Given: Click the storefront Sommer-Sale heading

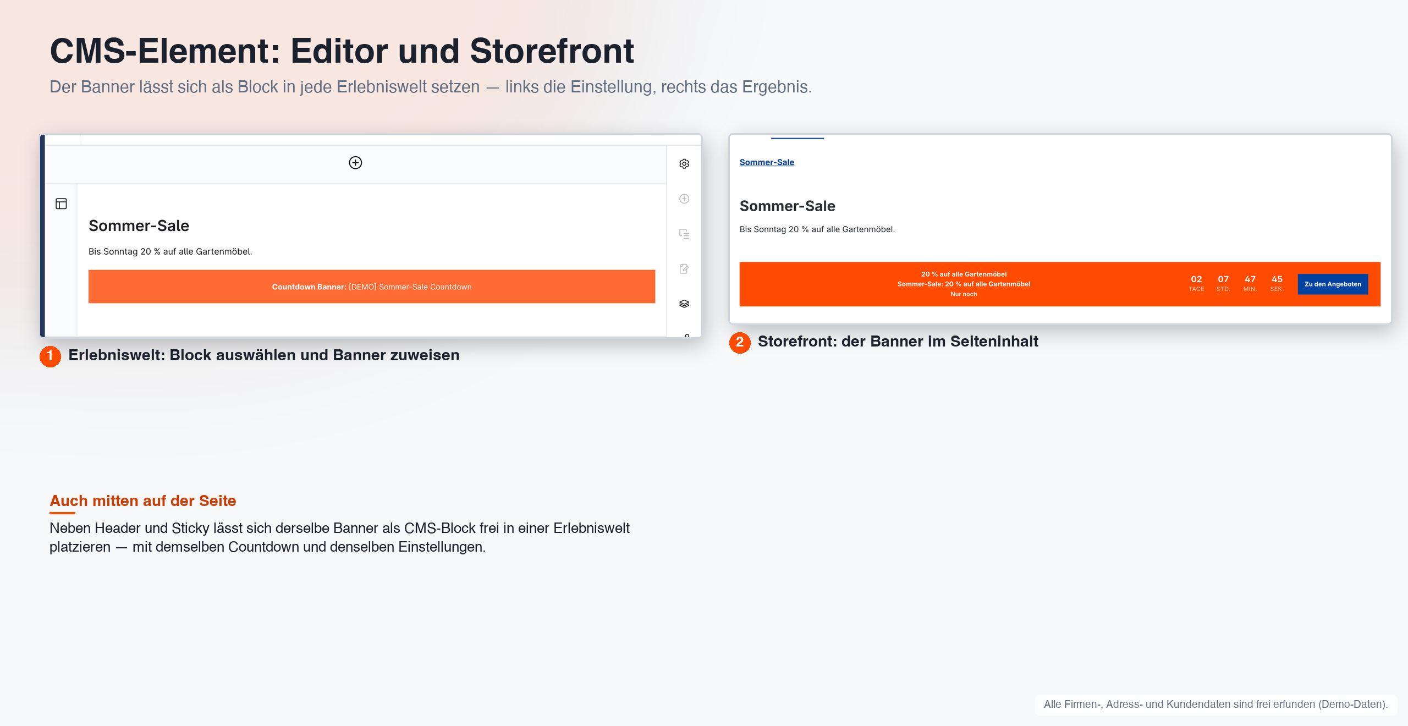Looking at the screenshot, I should pyautogui.click(x=787, y=206).
